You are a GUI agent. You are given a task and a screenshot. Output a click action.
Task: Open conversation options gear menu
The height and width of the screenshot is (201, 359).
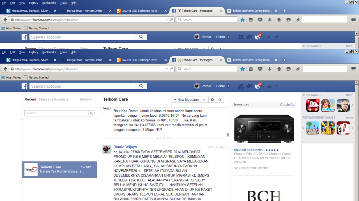coord(212,100)
